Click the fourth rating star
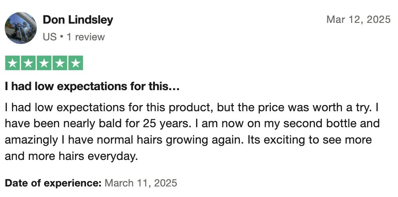The image size is (398, 197). [x=60, y=63]
